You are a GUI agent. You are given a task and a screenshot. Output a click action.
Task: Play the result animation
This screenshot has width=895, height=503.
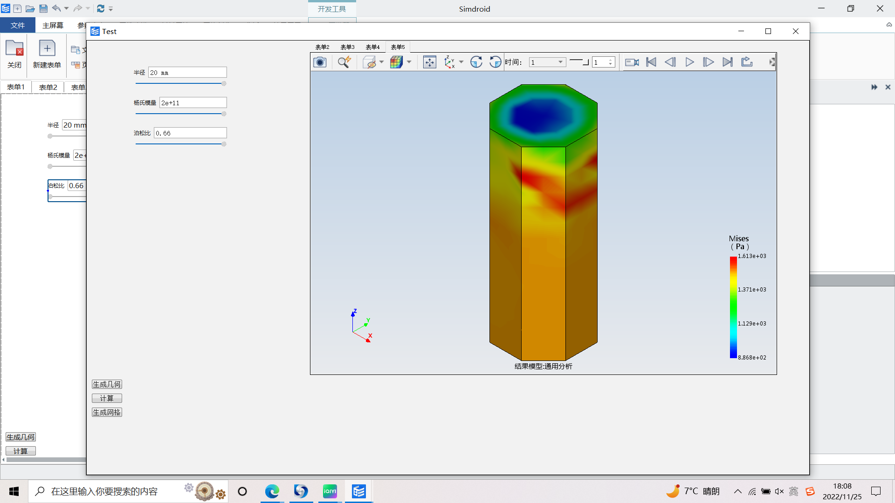tap(689, 62)
